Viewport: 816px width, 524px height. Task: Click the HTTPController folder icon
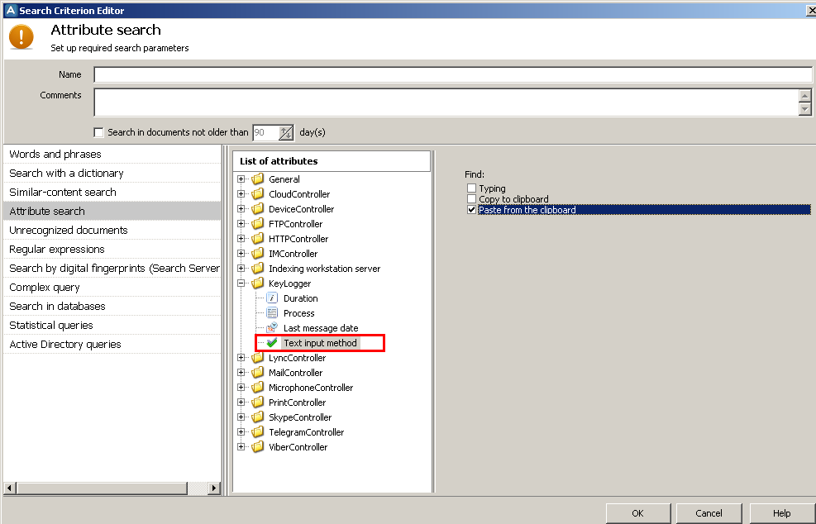(x=258, y=239)
